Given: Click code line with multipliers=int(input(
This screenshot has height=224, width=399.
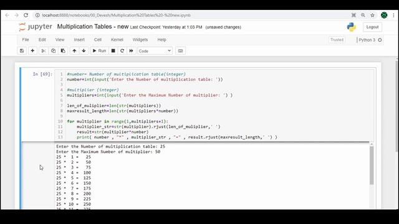Looking at the screenshot, I should click(150, 95).
